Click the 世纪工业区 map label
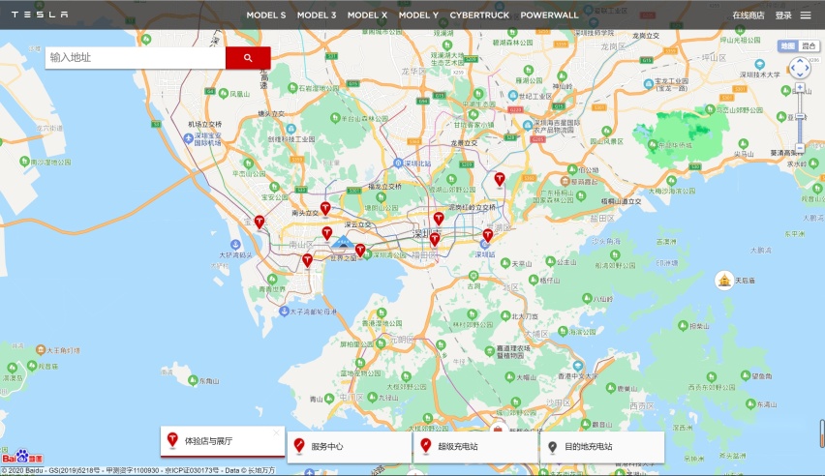Image resolution: width=825 pixels, height=476 pixels. pyautogui.click(x=535, y=96)
